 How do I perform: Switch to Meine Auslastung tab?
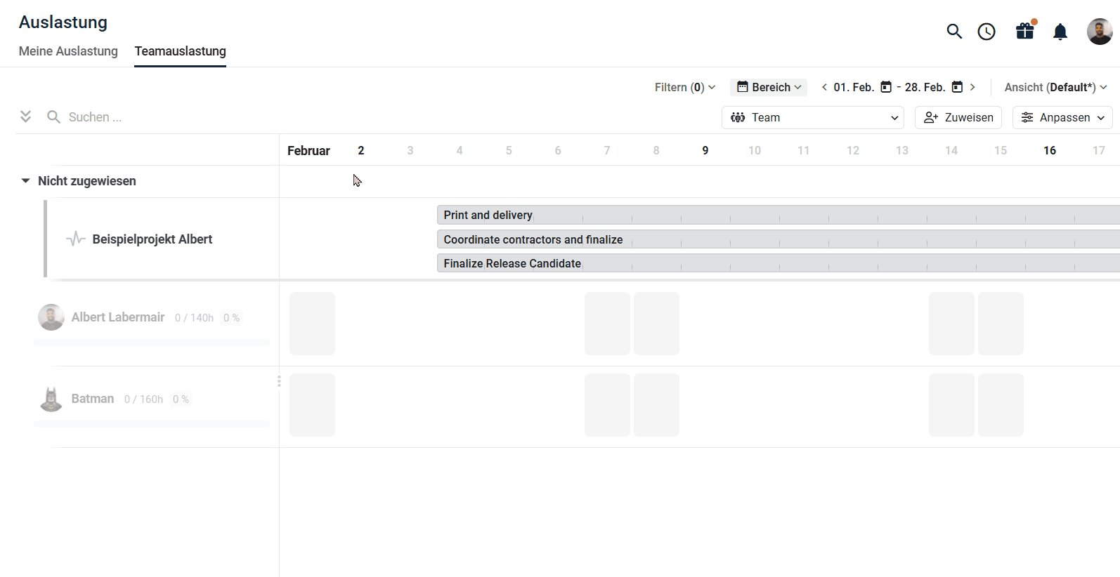coord(68,51)
